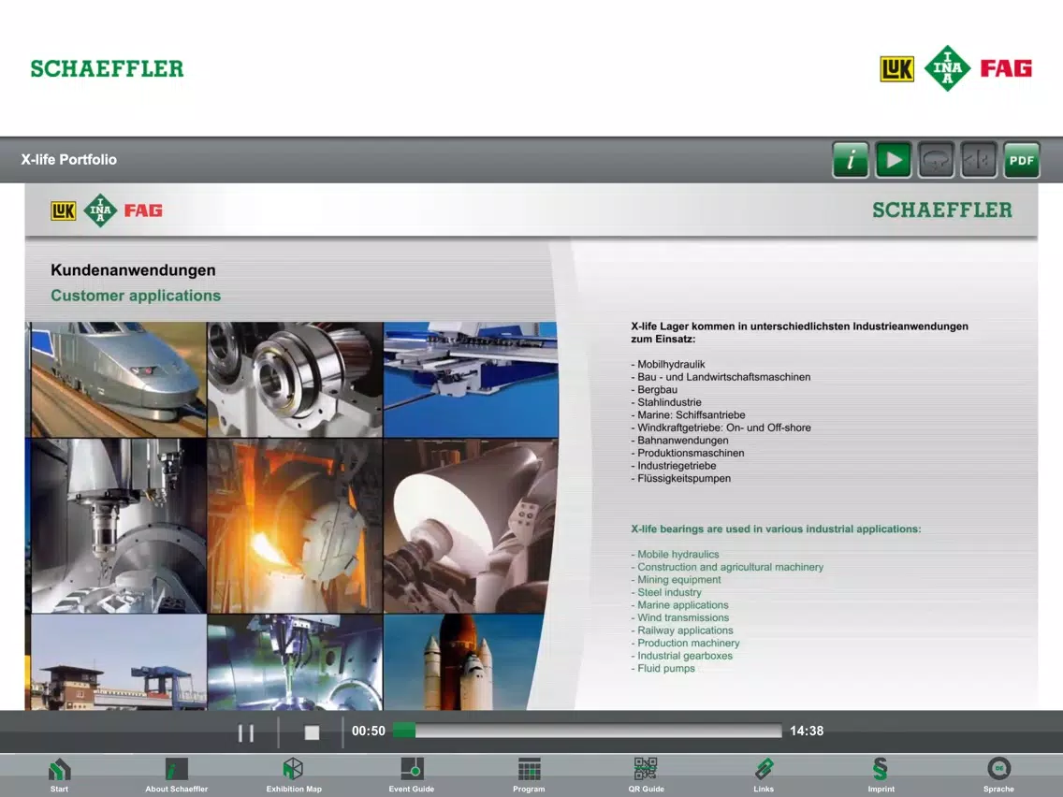Image resolution: width=1063 pixels, height=797 pixels.
Task: Select the blue machine photo
Action: point(471,380)
